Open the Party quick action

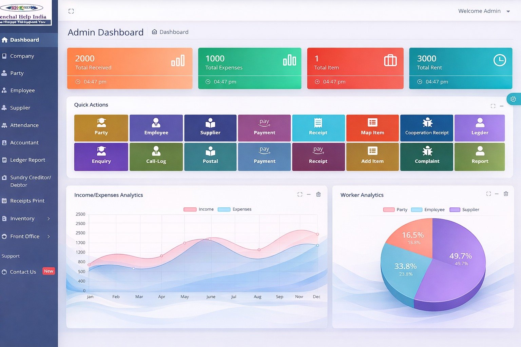[101, 128]
